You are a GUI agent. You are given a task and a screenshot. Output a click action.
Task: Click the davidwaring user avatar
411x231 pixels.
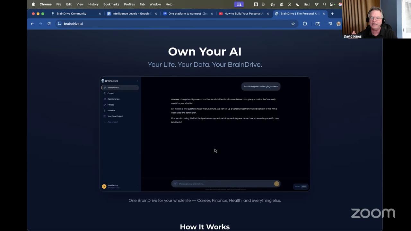[104, 186]
